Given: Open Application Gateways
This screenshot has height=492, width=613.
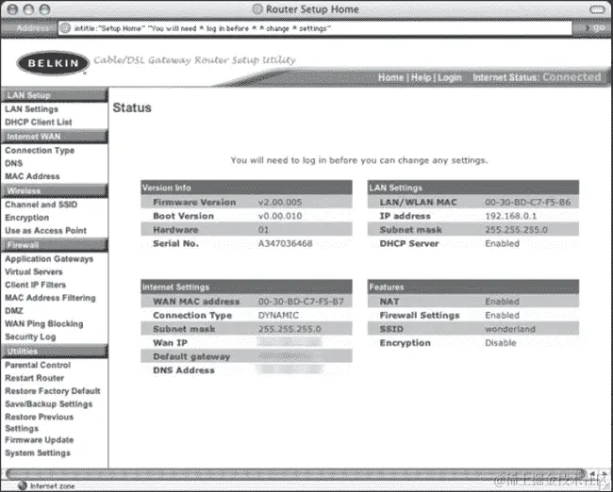Looking at the screenshot, I should (x=49, y=259).
